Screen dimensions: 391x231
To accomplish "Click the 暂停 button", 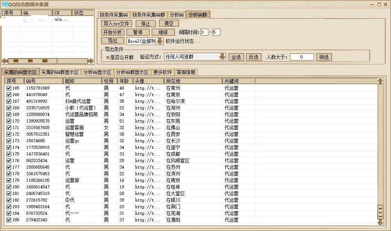I will point(138,32).
